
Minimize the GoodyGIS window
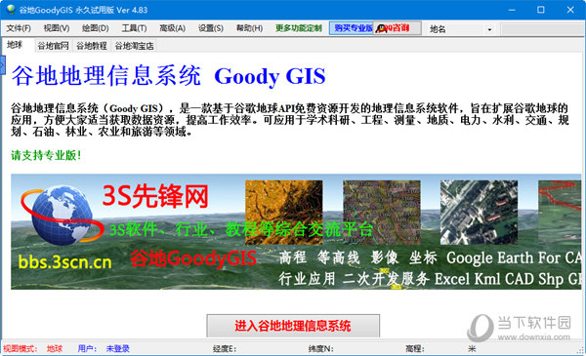pos(512,10)
